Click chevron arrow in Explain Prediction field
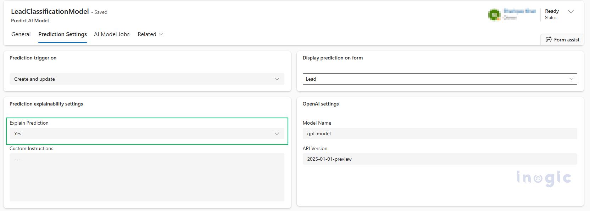 coord(277,133)
